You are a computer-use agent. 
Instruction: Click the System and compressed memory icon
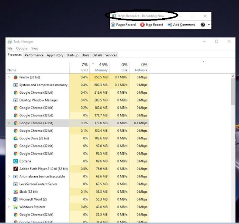(16, 85)
